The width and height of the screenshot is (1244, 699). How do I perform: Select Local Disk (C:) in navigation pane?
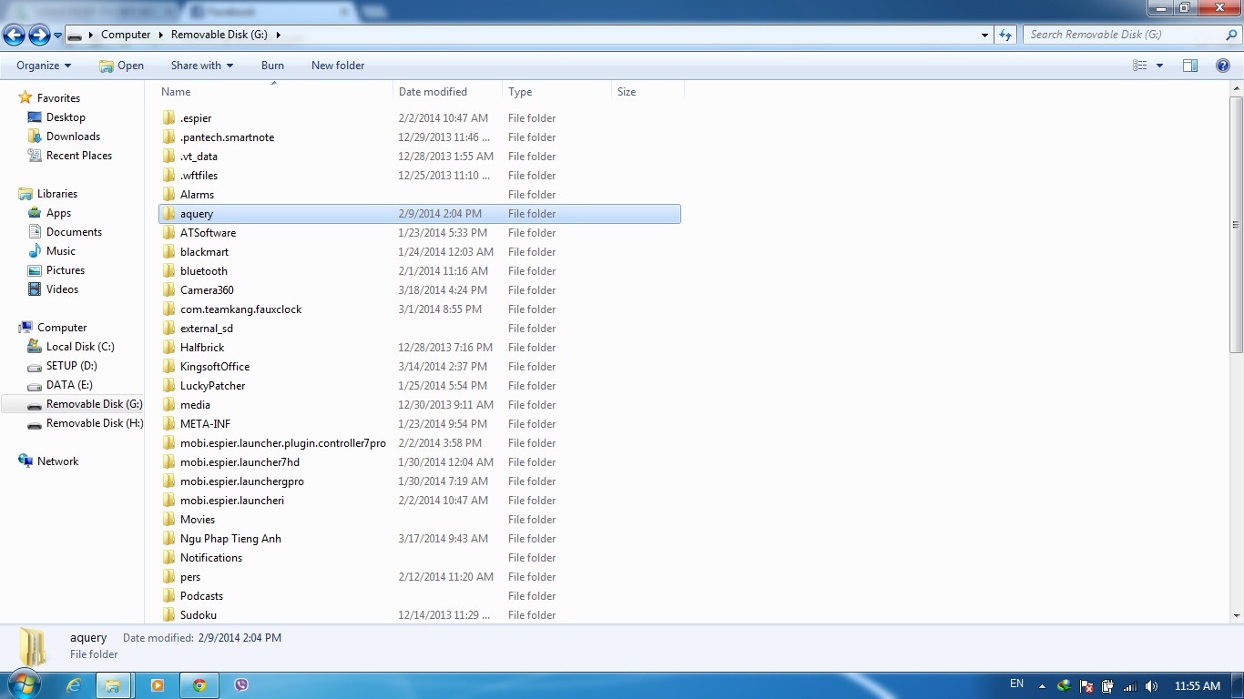tap(80, 347)
